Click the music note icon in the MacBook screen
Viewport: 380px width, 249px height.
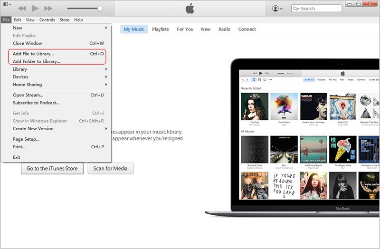pos(254,80)
